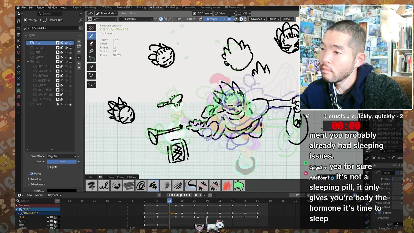Hide the イヨ layer with eye icon
Image resolution: width=414 pixels, height=233 pixels.
pos(66,43)
